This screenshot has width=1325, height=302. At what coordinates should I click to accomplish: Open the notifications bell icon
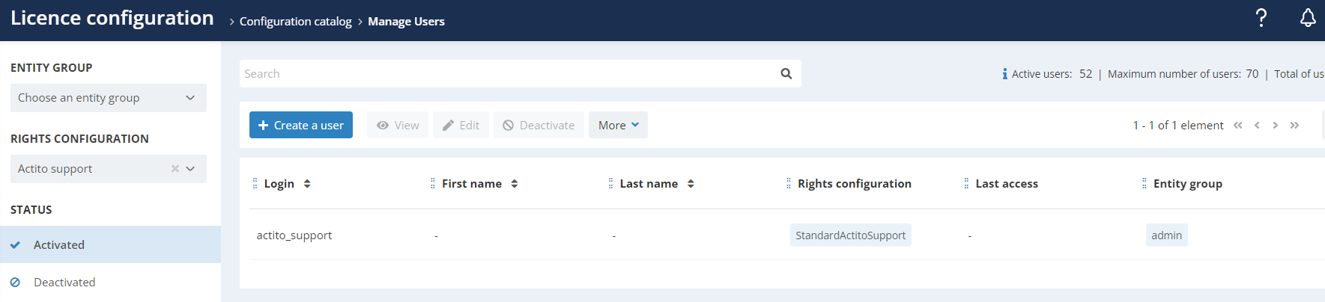(x=1308, y=18)
